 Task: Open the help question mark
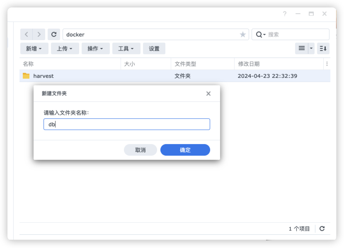285,14
